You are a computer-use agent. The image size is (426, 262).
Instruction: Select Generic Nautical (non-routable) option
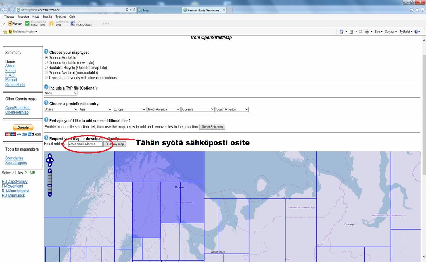46,73
